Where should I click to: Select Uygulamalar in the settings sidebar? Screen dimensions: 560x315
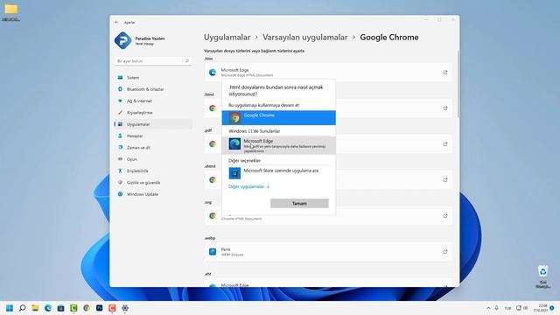coord(153,124)
